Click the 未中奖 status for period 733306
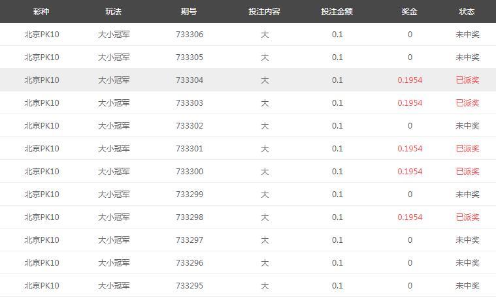 pyautogui.click(x=467, y=35)
